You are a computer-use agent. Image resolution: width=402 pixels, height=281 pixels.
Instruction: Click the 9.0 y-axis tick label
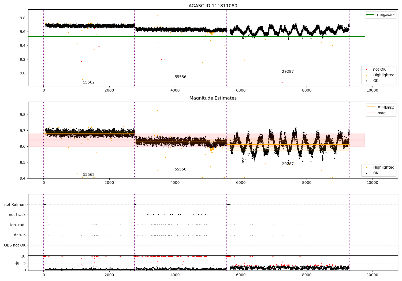click(x=22, y=73)
